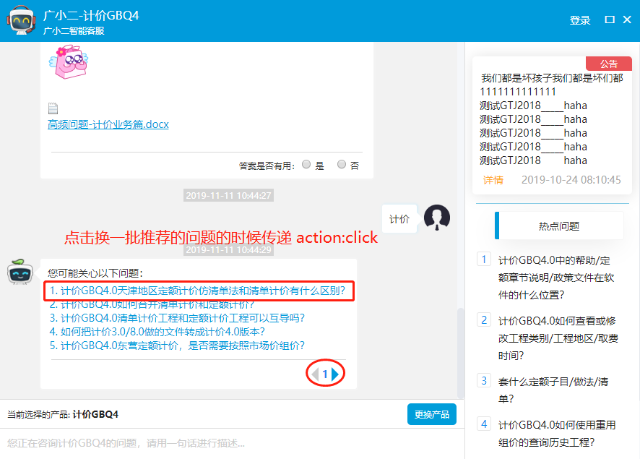Select the 热点问题 tab

click(558, 226)
